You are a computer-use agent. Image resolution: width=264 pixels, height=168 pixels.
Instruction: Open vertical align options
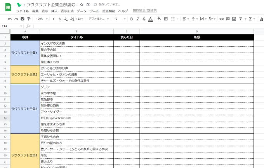click(195, 19)
